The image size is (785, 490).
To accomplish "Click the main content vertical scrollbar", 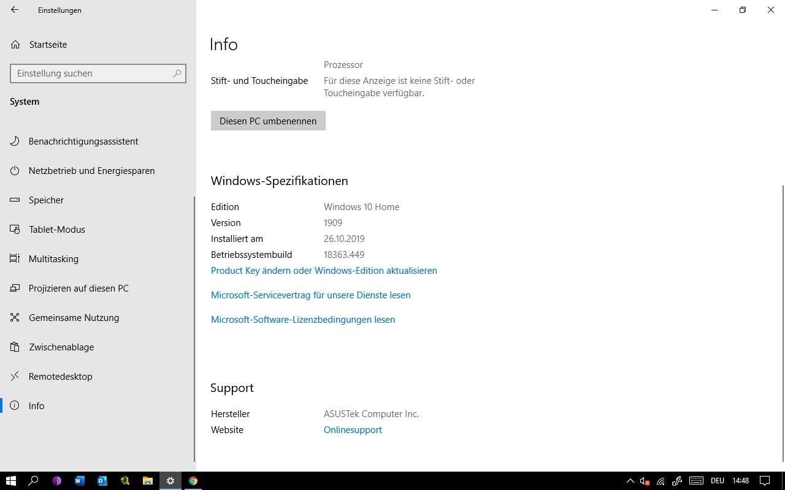I will pos(783,323).
